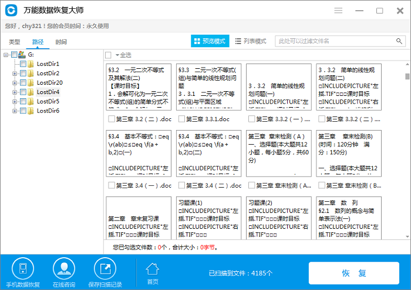Select the LostDir1 tree label
This screenshot has height=290, width=411.
point(48,64)
